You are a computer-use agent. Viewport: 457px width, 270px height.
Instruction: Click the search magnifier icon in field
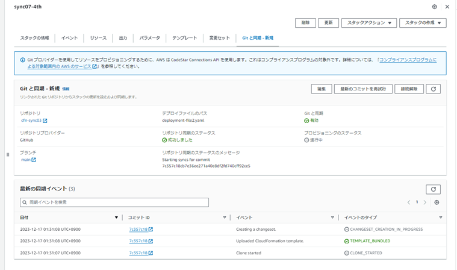25,202
